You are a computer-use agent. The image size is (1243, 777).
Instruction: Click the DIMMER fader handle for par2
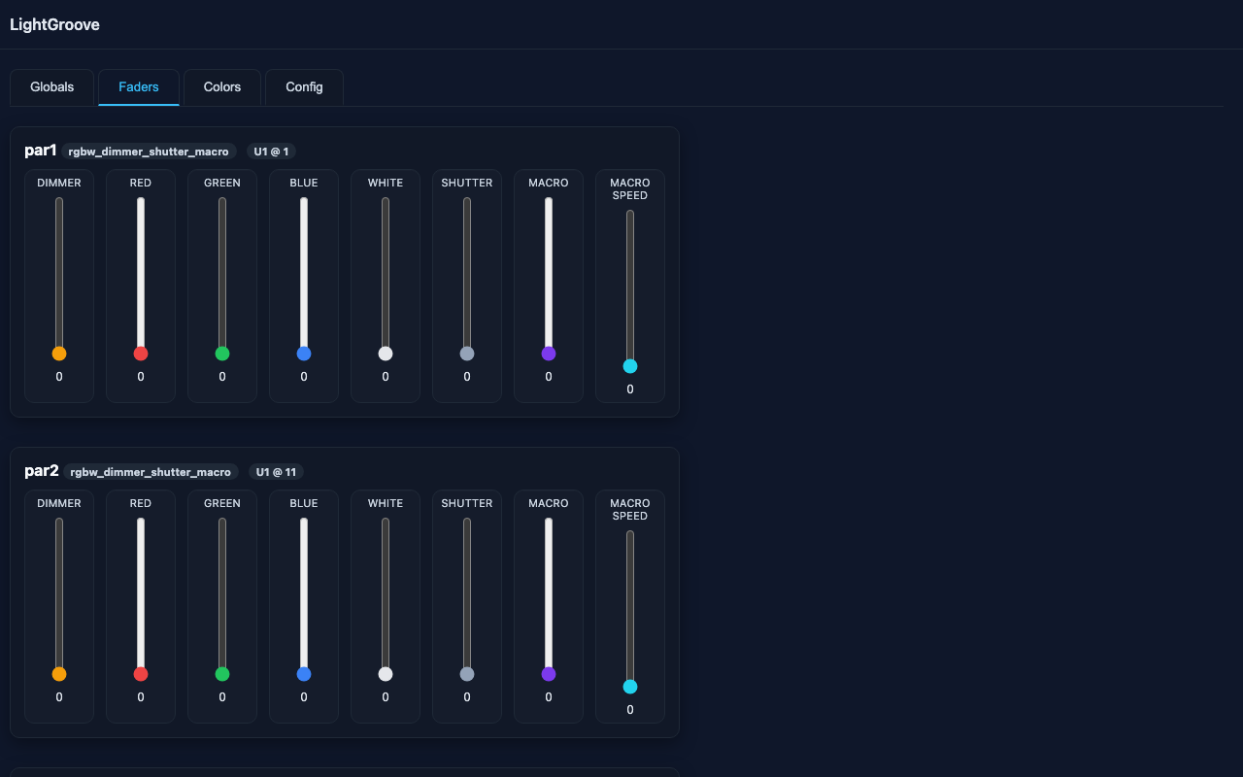59,673
